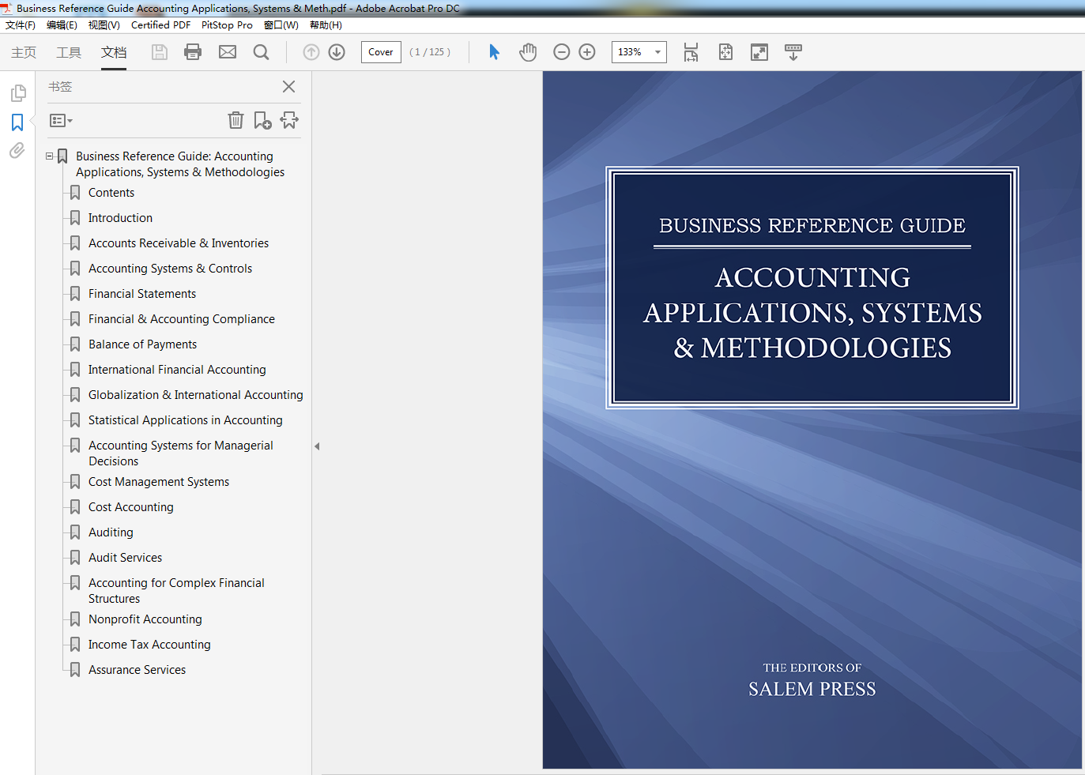Open International Financial Accounting bookmark
This screenshot has height=775, width=1085.
coord(177,370)
